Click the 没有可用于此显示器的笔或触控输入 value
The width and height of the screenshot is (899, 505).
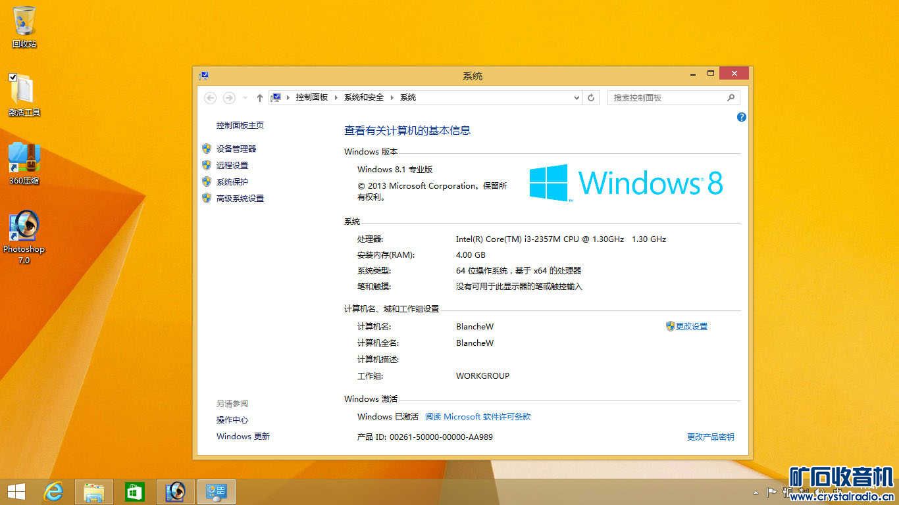point(519,287)
